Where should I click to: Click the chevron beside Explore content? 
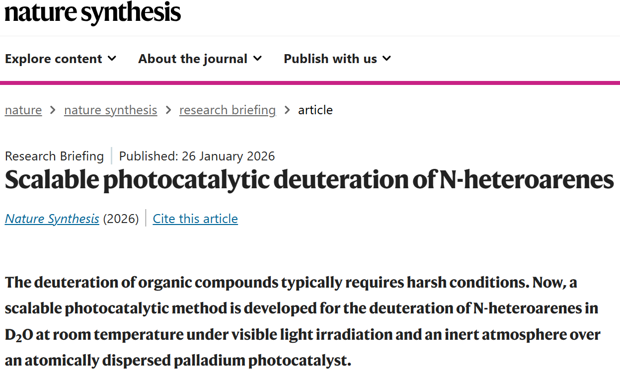tap(112, 59)
